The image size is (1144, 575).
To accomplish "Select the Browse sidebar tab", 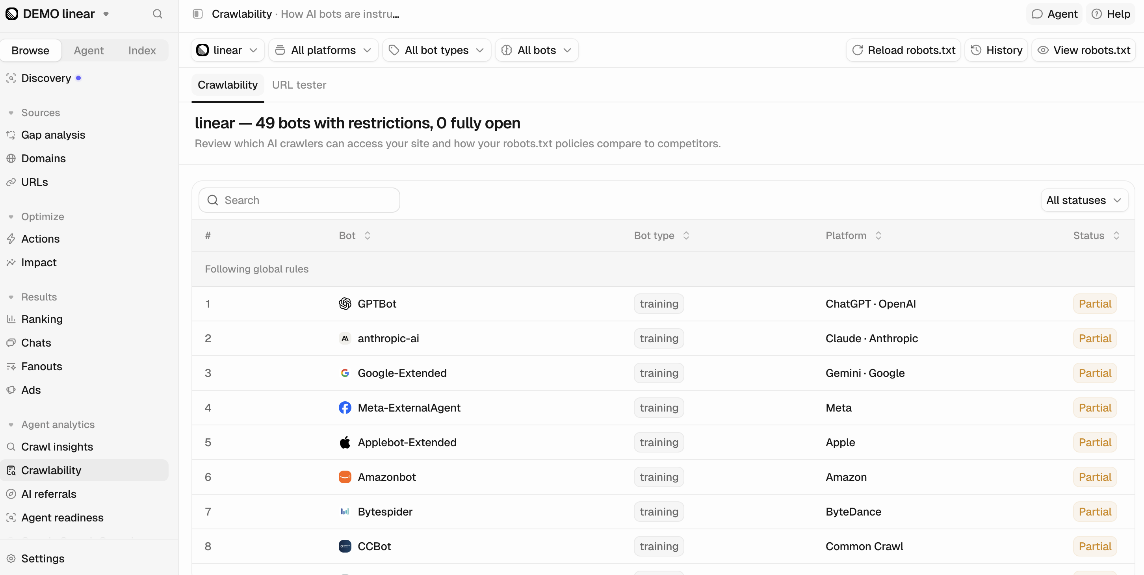I will (x=31, y=50).
